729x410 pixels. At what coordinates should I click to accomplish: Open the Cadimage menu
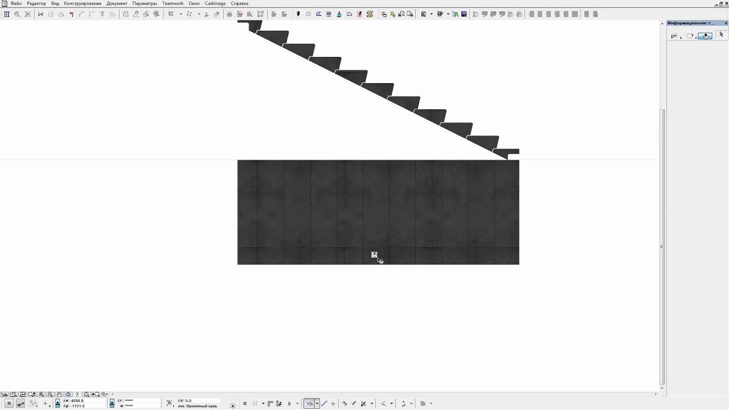[x=215, y=3]
